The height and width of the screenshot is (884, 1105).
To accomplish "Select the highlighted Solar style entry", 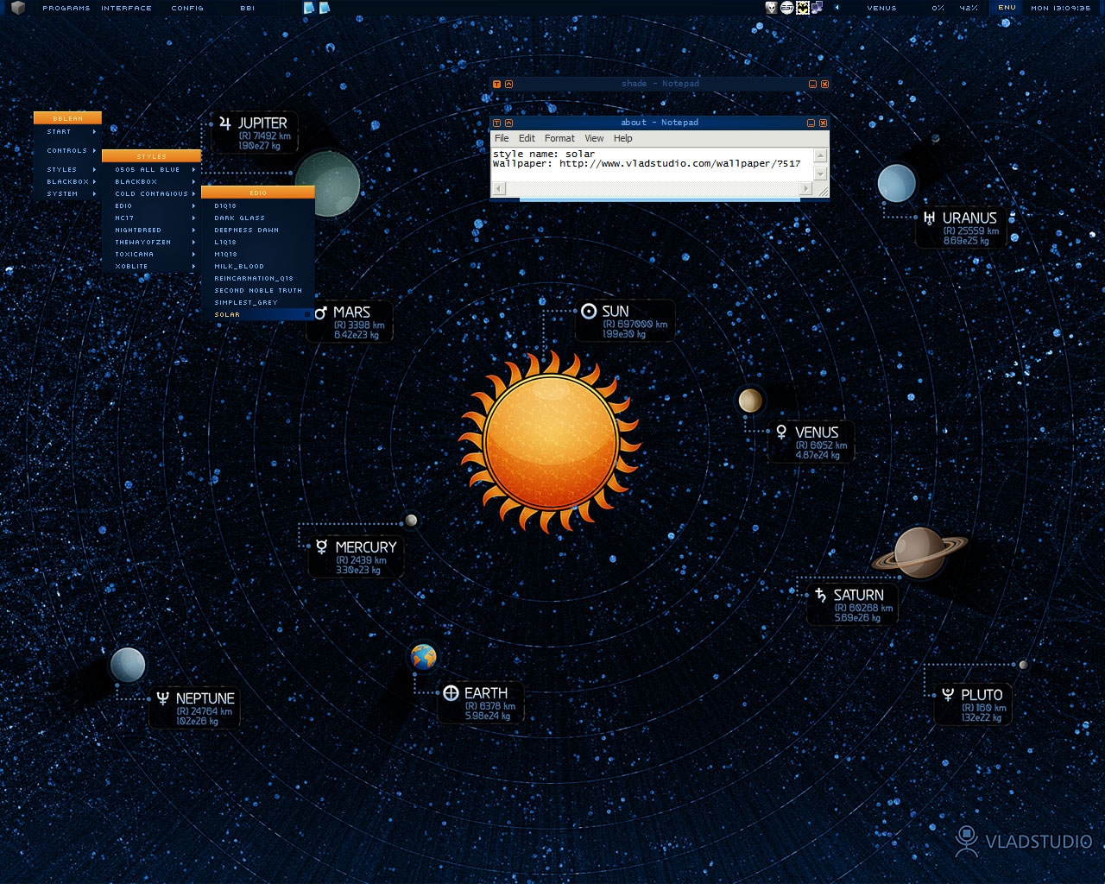I will point(258,315).
